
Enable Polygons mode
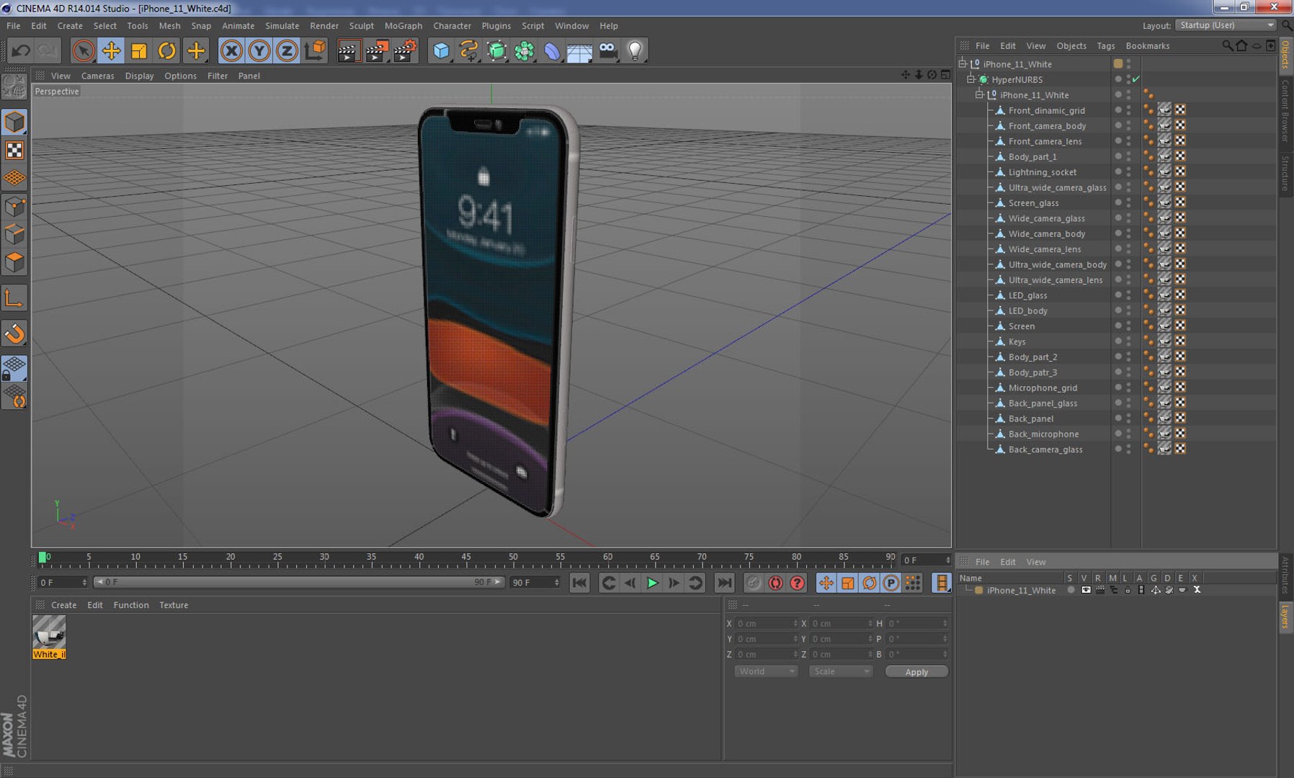pos(14,261)
